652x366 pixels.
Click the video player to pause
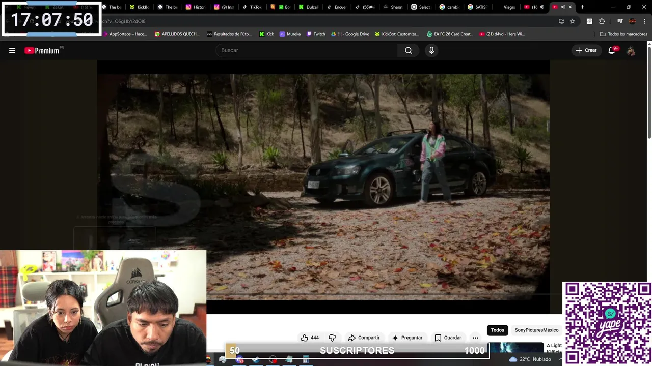tap(323, 187)
